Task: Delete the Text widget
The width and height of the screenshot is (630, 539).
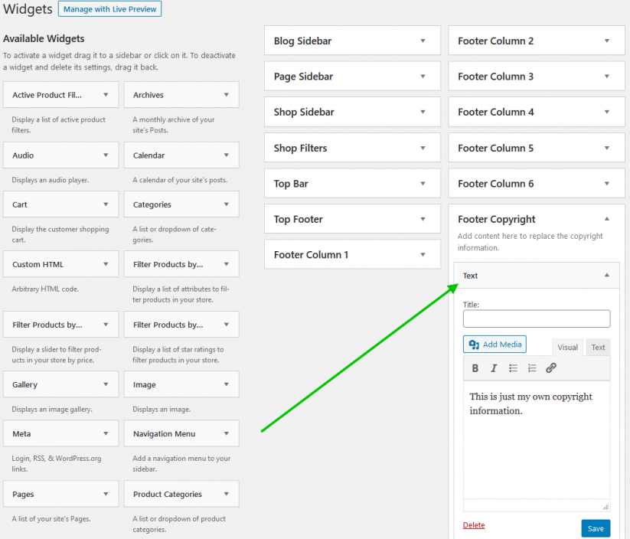Action: 474,525
